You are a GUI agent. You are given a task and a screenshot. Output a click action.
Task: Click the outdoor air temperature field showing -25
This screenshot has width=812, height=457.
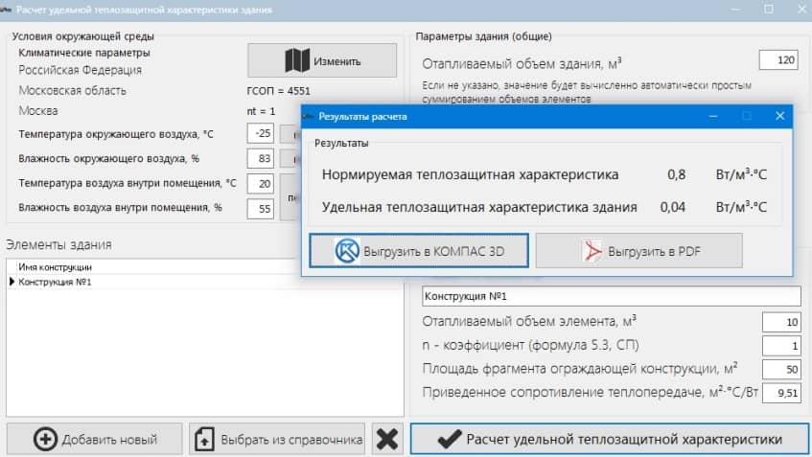pyautogui.click(x=260, y=133)
